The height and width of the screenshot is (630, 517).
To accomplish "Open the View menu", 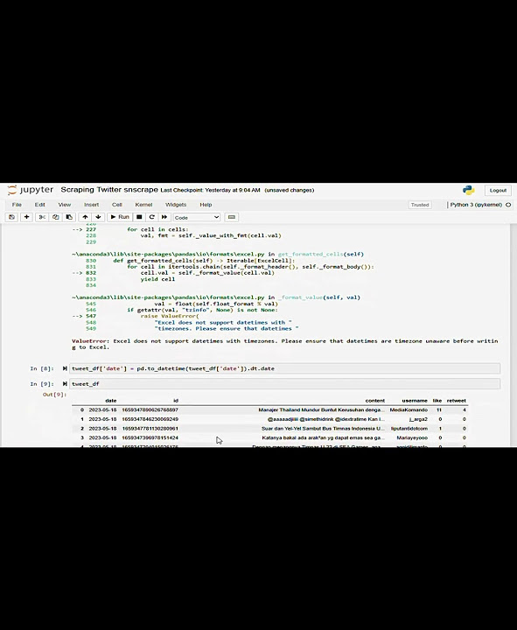I will pyautogui.click(x=64, y=205).
